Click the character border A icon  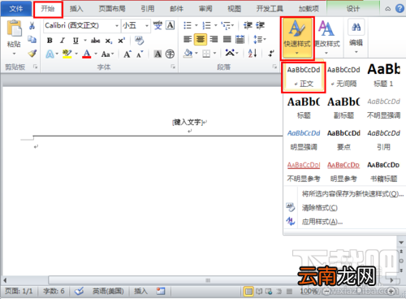tap(170, 25)
